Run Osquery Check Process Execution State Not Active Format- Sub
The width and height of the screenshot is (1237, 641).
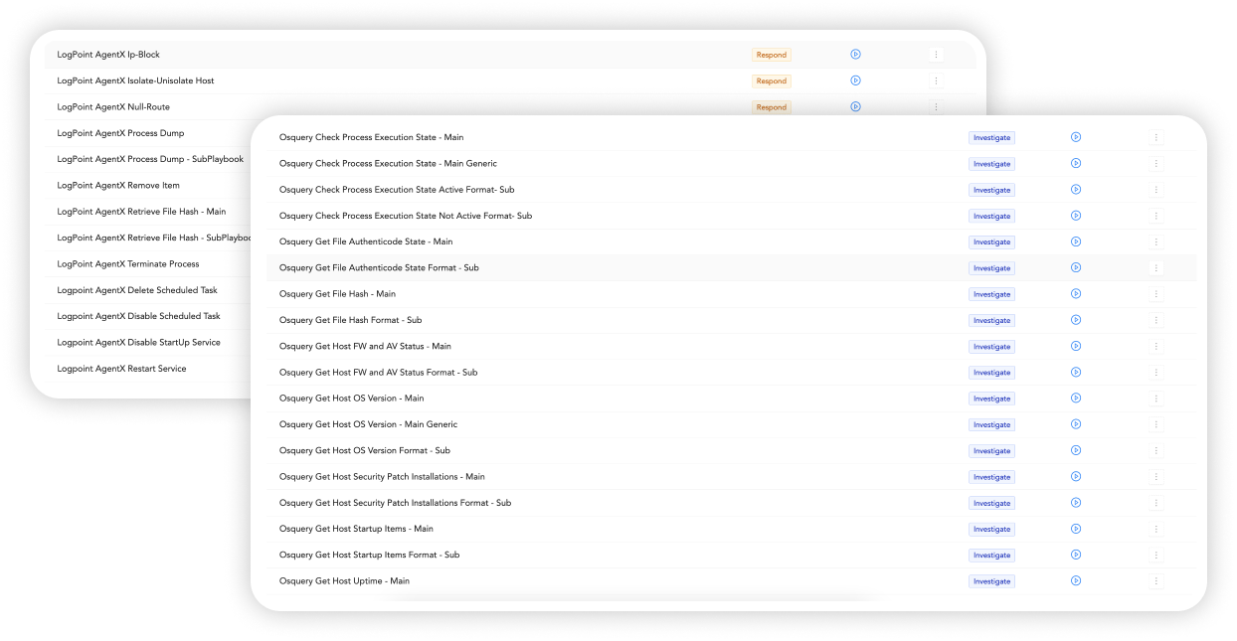[x=1076, y=216]
